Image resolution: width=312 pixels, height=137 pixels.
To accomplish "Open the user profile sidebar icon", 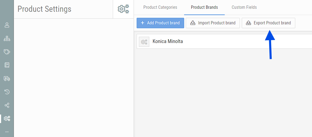I will click(x=7, y=25).
